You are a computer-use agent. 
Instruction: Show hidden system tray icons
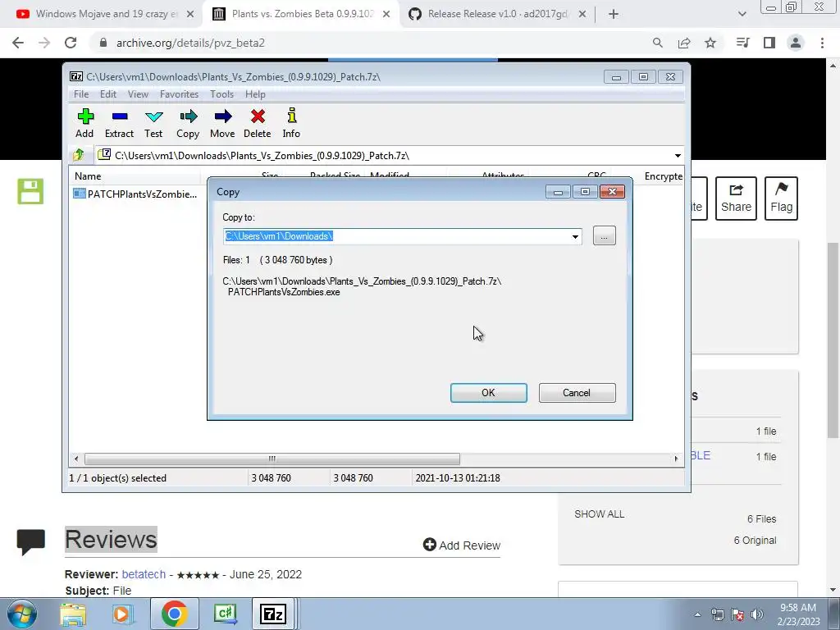(x=697, y=615)
